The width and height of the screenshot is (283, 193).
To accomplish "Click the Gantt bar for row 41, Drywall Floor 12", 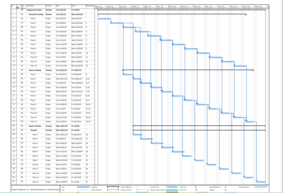I will click(x=261, y=182).
